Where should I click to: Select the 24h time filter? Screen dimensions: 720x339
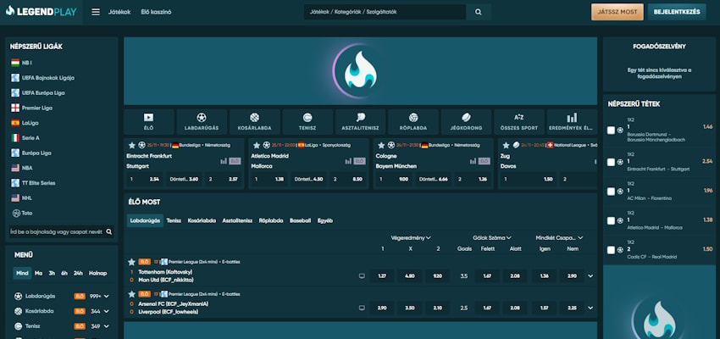[x=79, y=273]
